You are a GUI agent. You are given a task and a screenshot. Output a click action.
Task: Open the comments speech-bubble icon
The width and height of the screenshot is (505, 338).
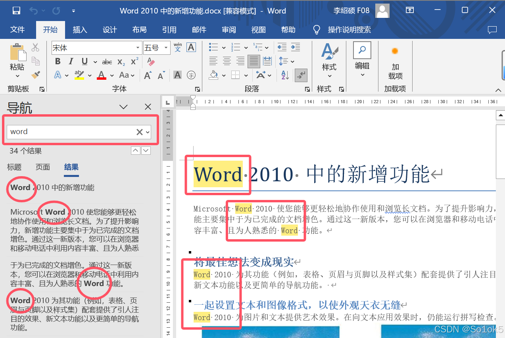click(492, 30)
